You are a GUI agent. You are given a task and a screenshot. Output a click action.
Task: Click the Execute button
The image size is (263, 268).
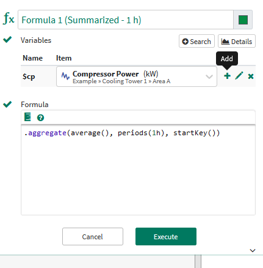point(166,237)
